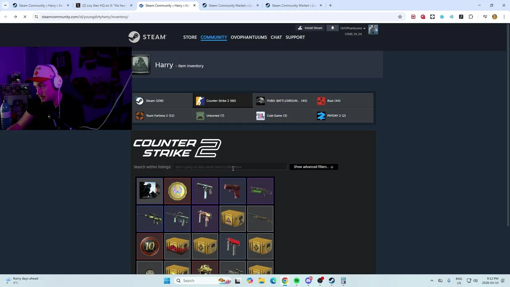Screen dimensions: 510x287
Task: Click the Steam logo in the header
Action: (147, 37)
